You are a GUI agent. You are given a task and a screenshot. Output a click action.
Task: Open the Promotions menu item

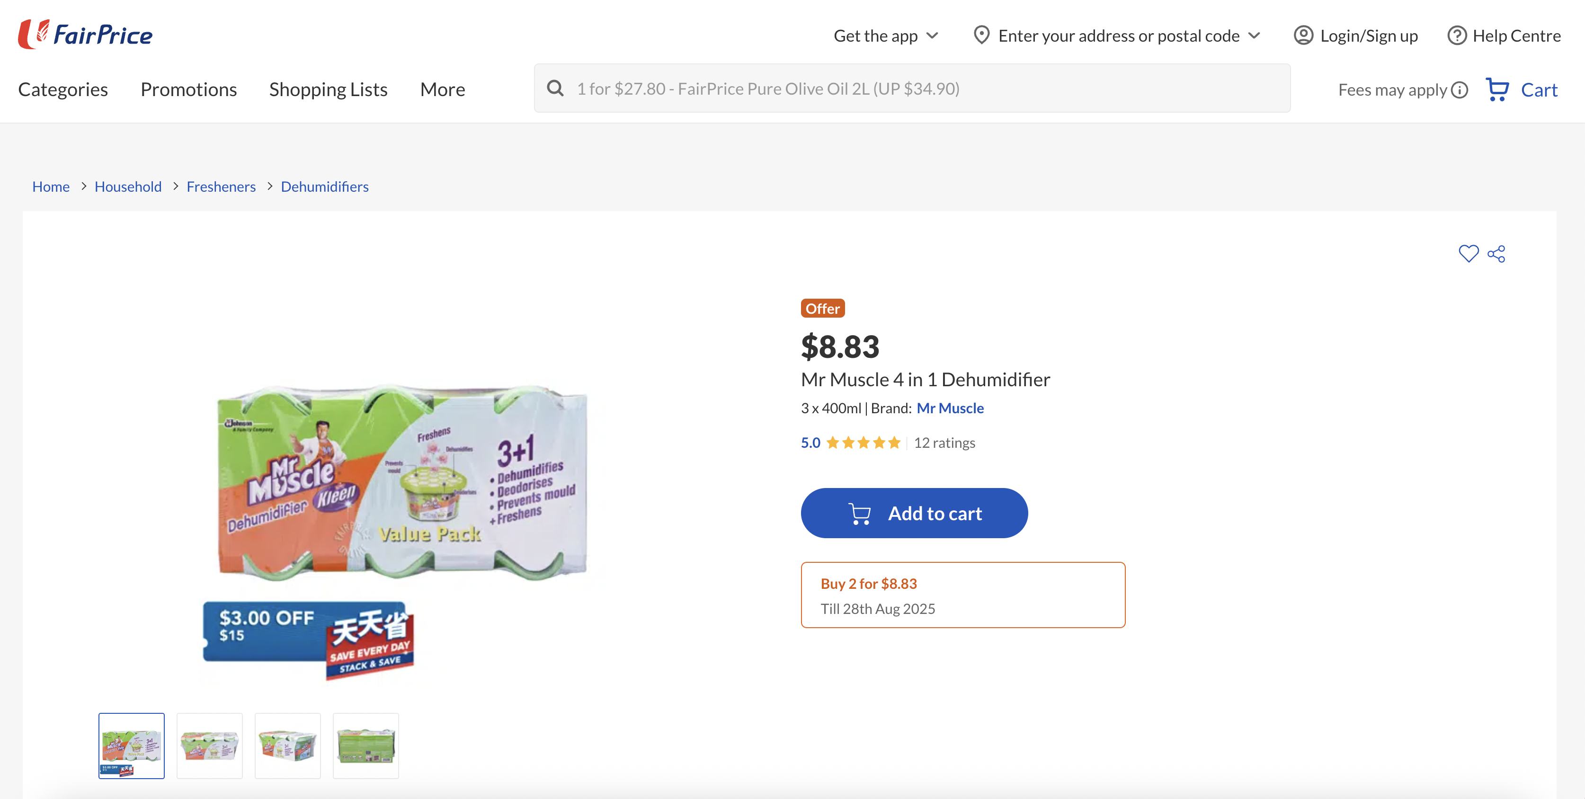(x=188, y=90)
